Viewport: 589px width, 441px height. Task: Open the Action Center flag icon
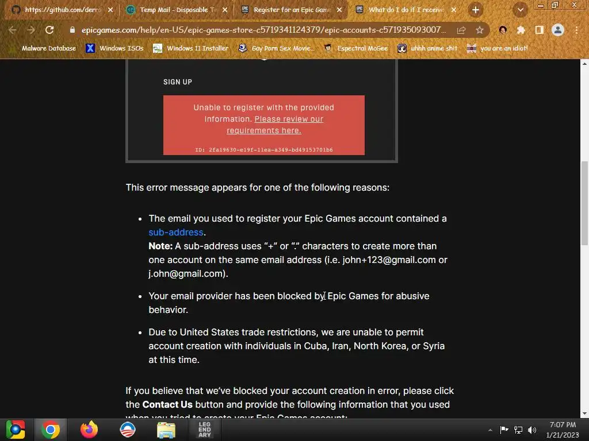[x=504, y=430]
